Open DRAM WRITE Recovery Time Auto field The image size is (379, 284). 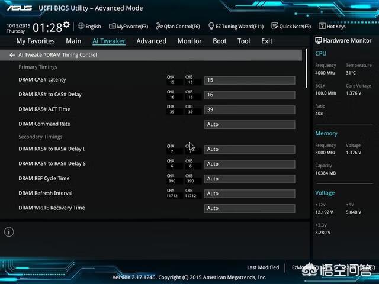pos(249,208)
